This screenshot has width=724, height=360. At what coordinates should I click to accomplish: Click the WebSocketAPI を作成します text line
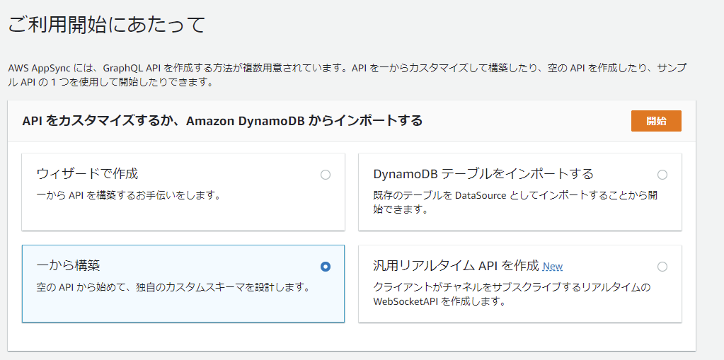pos(439,302)
